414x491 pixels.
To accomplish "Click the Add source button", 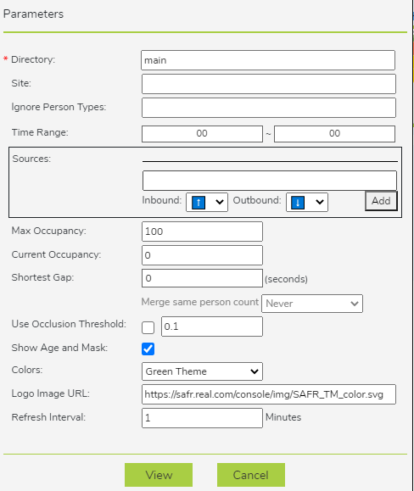I will (381, 201).
